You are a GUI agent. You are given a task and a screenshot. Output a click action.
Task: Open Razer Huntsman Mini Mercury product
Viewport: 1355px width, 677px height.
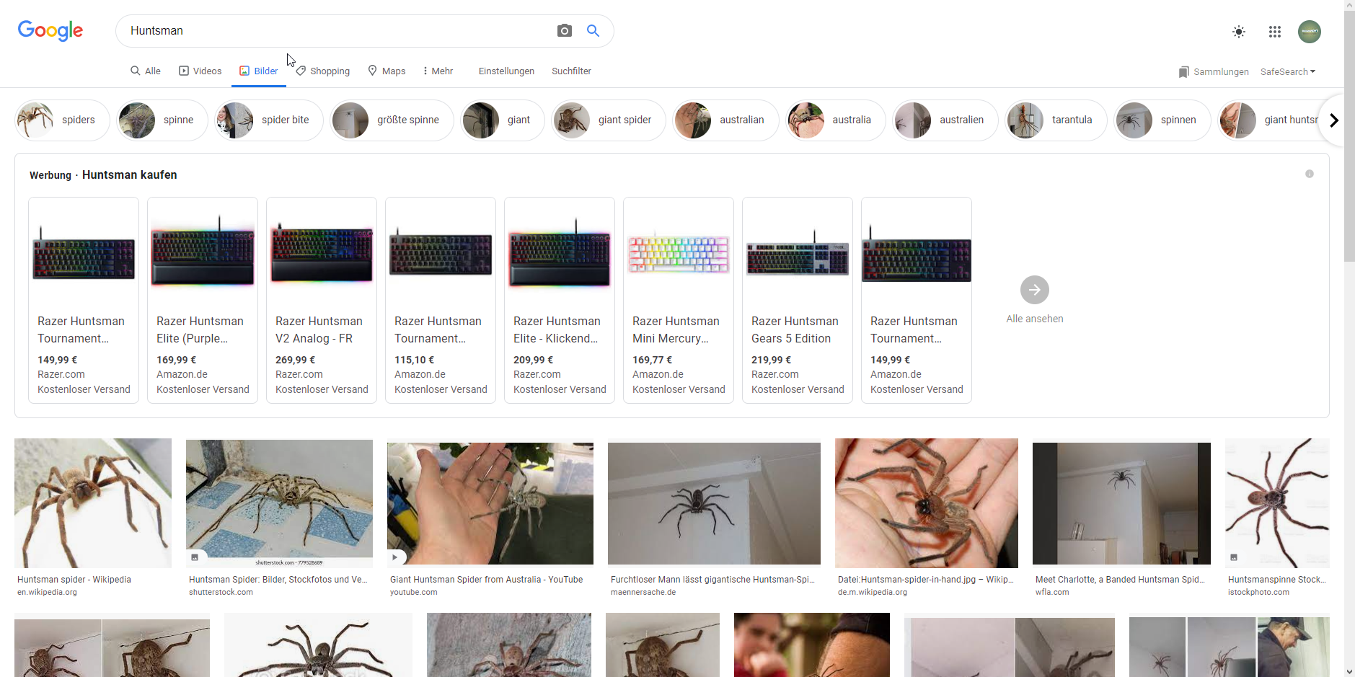678,299
